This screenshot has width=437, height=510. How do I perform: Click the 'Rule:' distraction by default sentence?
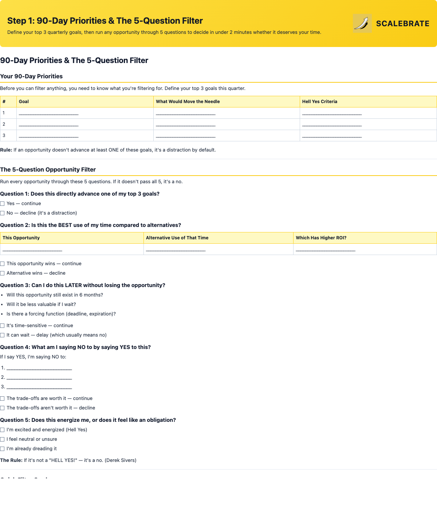click(108, 150)
